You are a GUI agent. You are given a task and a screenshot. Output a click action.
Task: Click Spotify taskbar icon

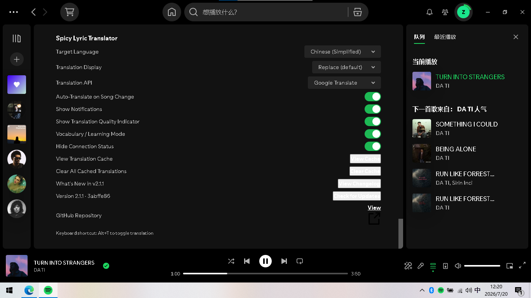[x=48, y=290]
